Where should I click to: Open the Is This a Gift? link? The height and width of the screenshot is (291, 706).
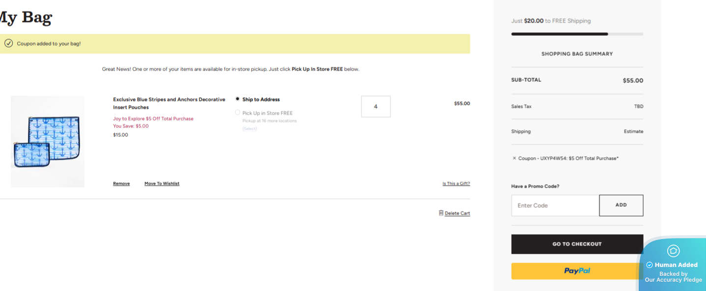456,184
